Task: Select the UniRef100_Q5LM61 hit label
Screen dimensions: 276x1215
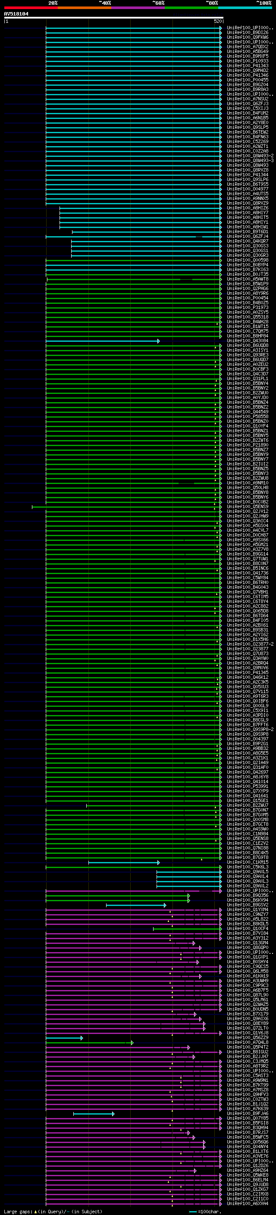Action: 248,999
